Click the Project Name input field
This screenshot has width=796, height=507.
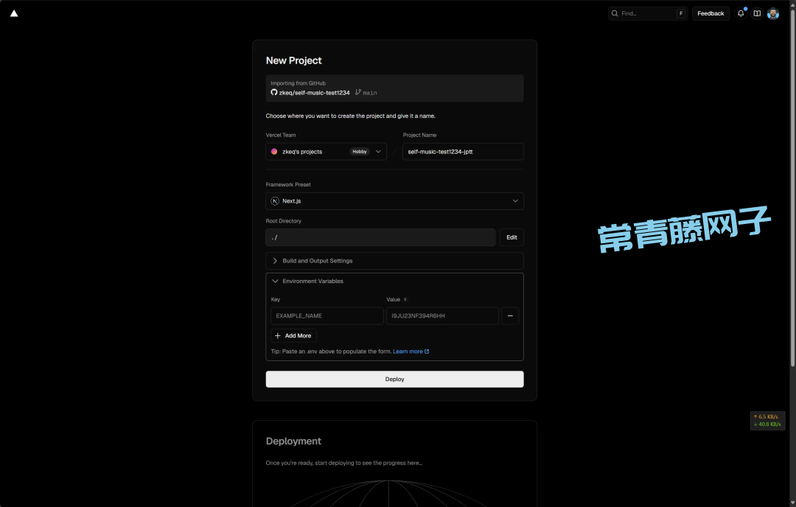463,152
